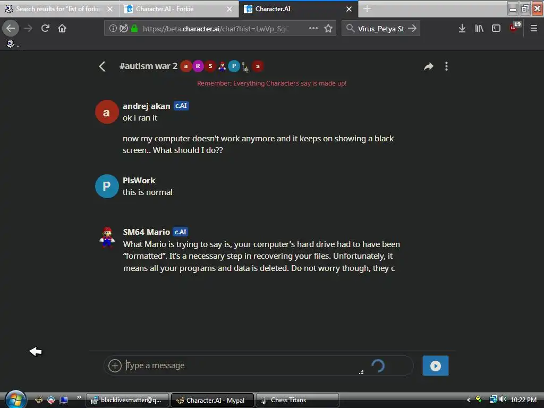Click the #autism war 2 room title
544x408 pixels.
click(148, 66)
